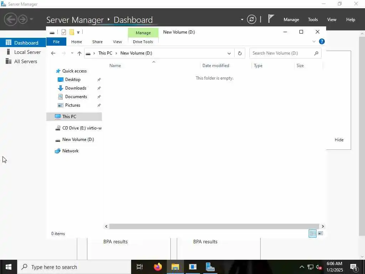Go forward in File Explorer

(x=63, y=54)
